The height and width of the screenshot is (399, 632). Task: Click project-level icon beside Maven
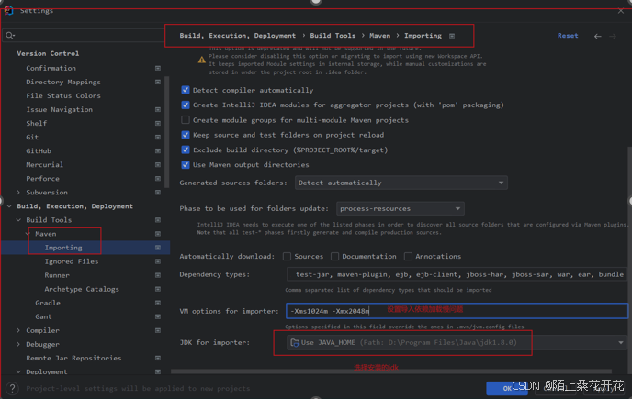(x=158, y=234)
